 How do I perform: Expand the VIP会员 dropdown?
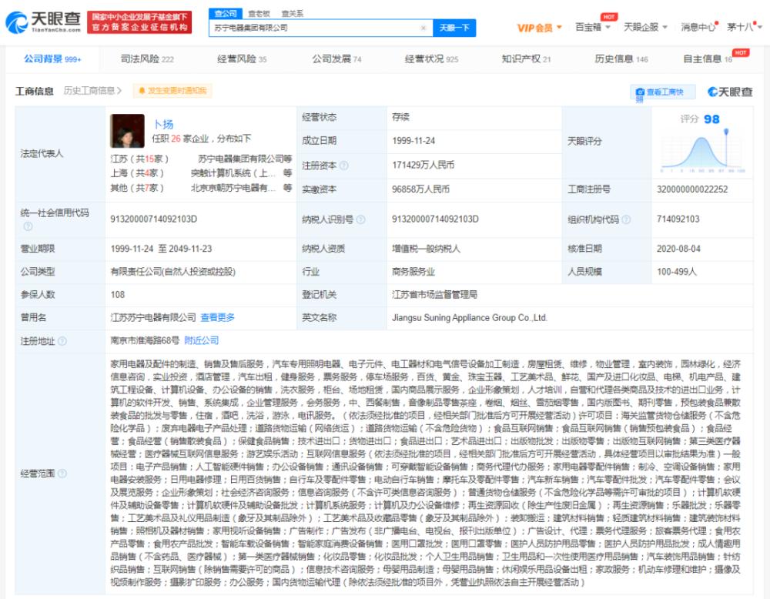[541, 28]
